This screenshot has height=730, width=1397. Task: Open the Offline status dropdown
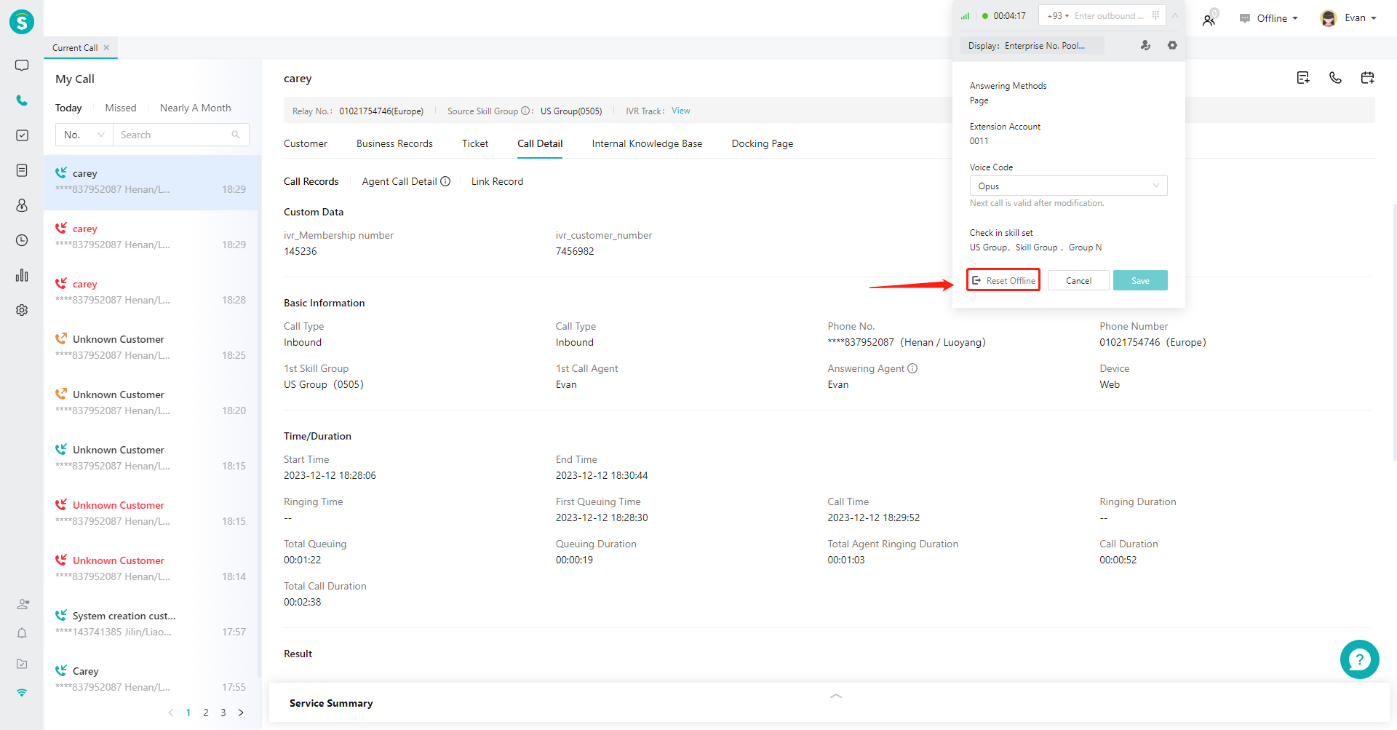pos(1269,18)
